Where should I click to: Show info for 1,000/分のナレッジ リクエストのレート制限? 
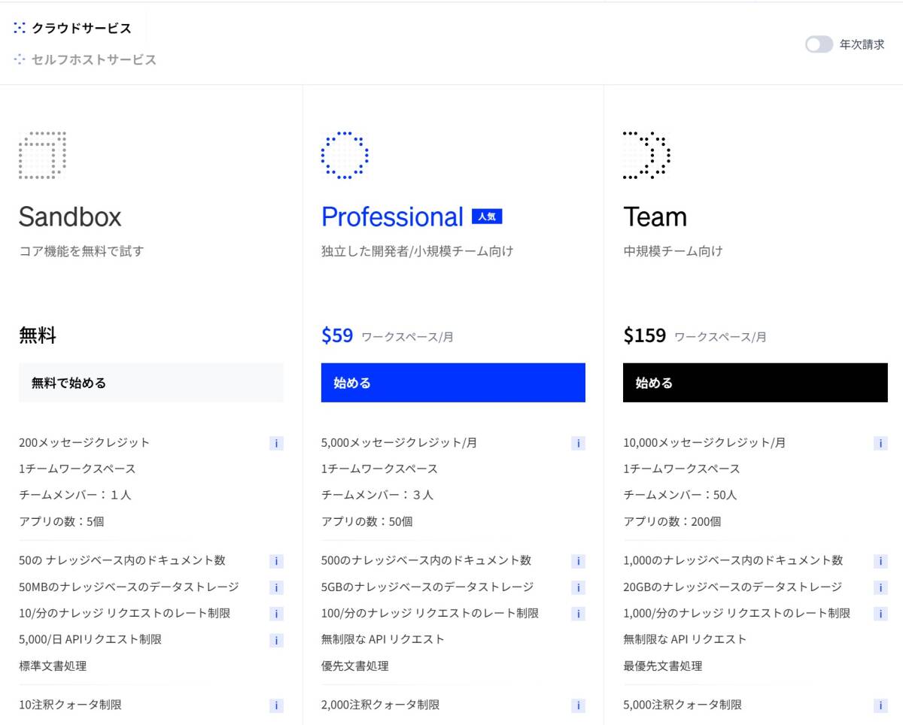pyautogui.click(x=880, y=614)
